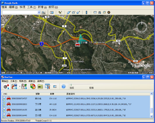Select driver name 田小光 in the list
The height and width of the screenshot is (123, 155).
coord(38,99)
